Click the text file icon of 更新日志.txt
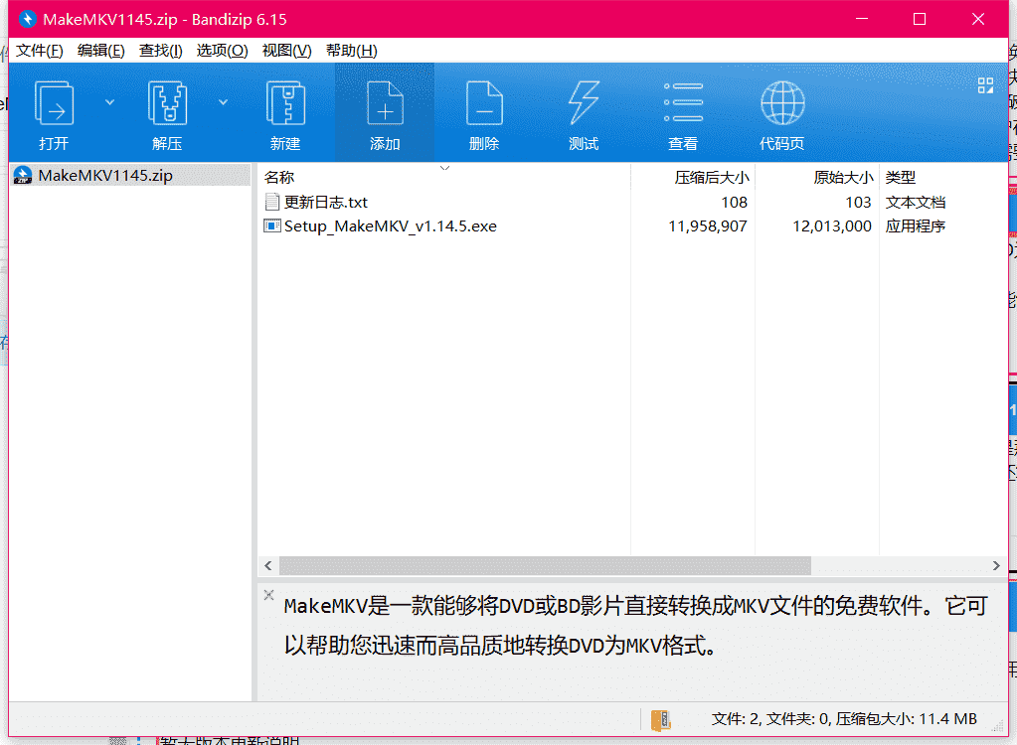The height and width of the screenshot is (745, 1017). click(x=272, y=202)
